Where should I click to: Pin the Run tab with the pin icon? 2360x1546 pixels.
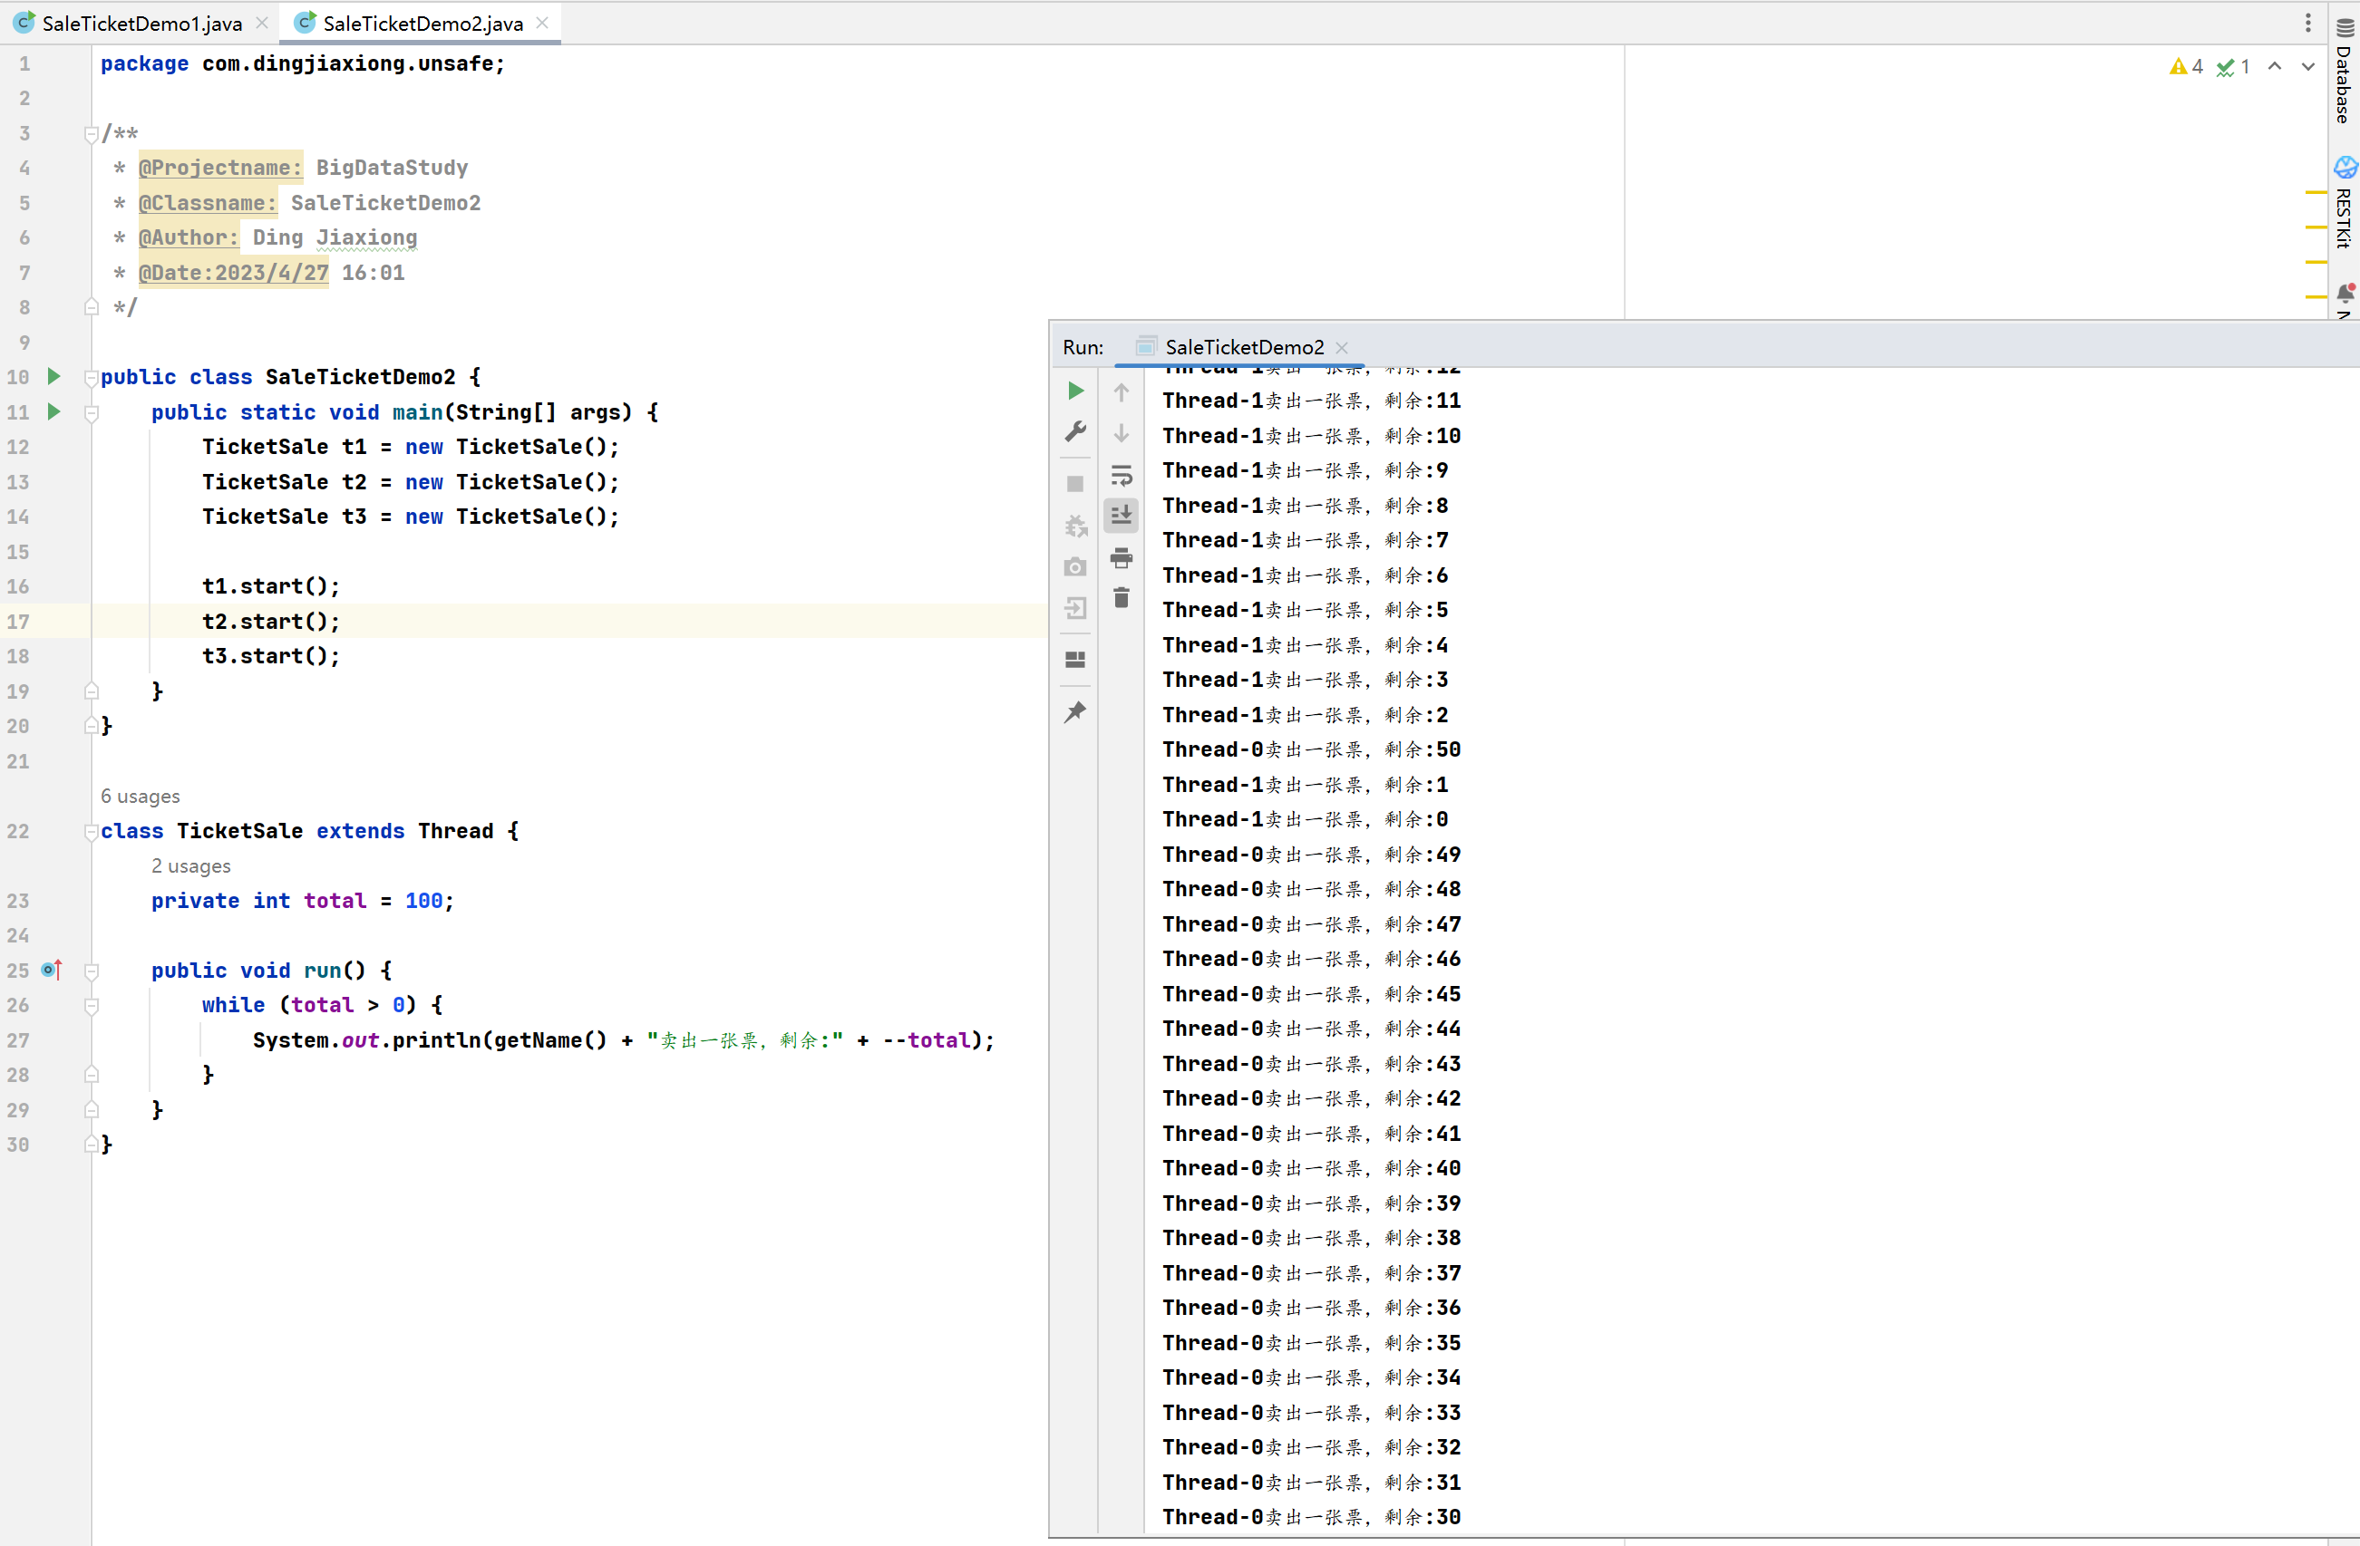(x=1075, y=711)
